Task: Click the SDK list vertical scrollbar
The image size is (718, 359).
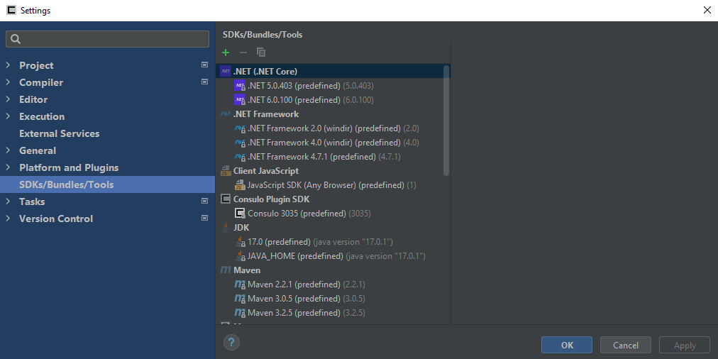Action: [446, 121]
